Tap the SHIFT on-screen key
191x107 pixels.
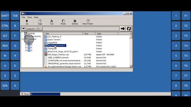[5, 16]
